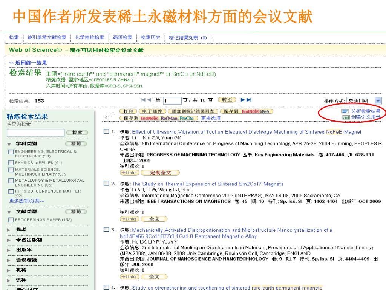The width and height of the screenshot is (386, 290).
Task: Click the analyze results (分析检索结果) icon
Action: coord(345,111)
